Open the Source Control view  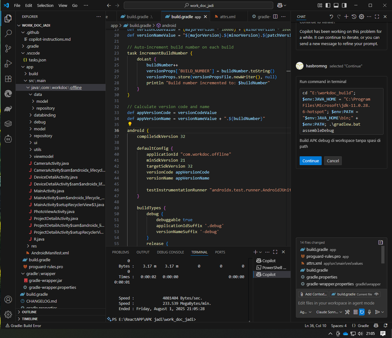point(8,49)
